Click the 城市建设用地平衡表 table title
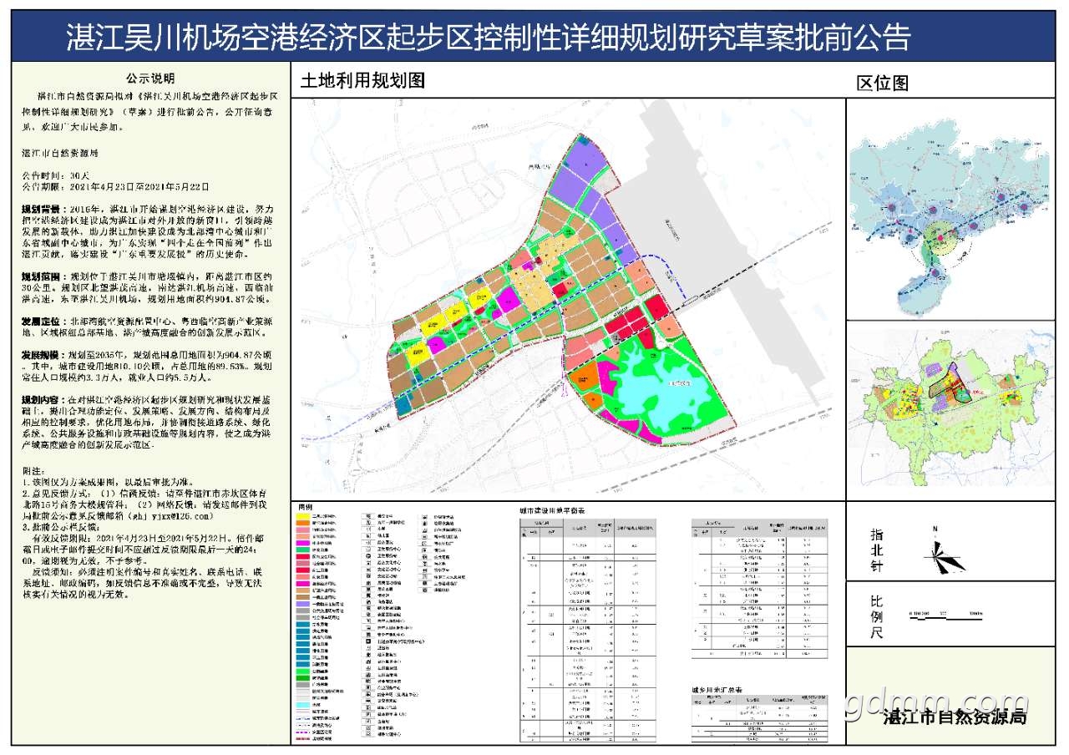This screenshot has height=755, width=1069. [x=552, y=511]
